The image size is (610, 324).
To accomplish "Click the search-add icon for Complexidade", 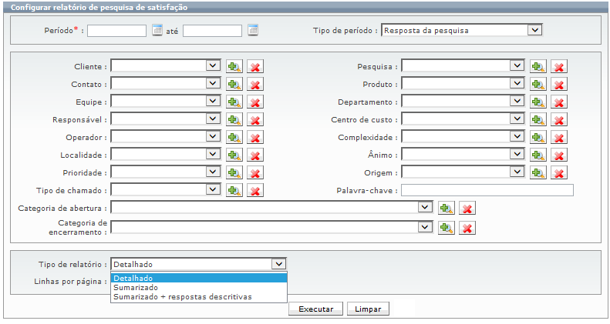I will [538, 137].
